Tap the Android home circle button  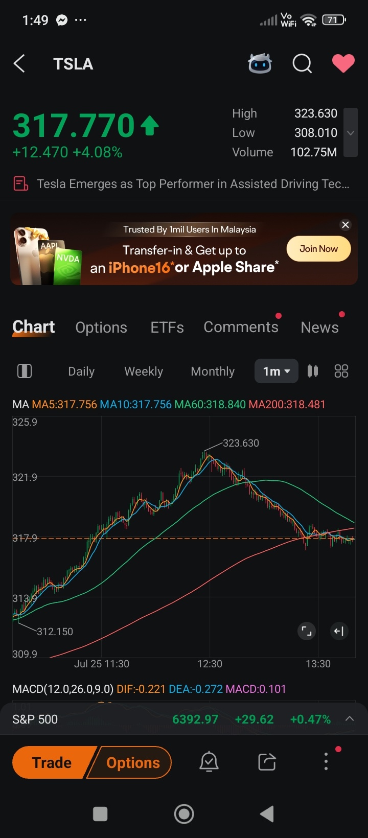tap(184, 814)
